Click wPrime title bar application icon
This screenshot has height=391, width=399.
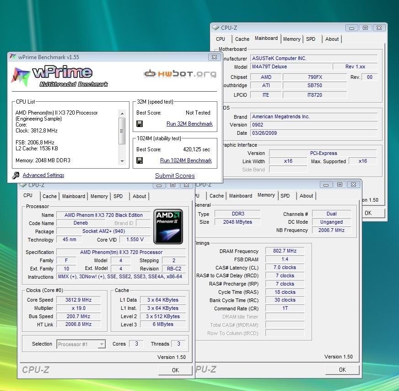coord(13,57)
